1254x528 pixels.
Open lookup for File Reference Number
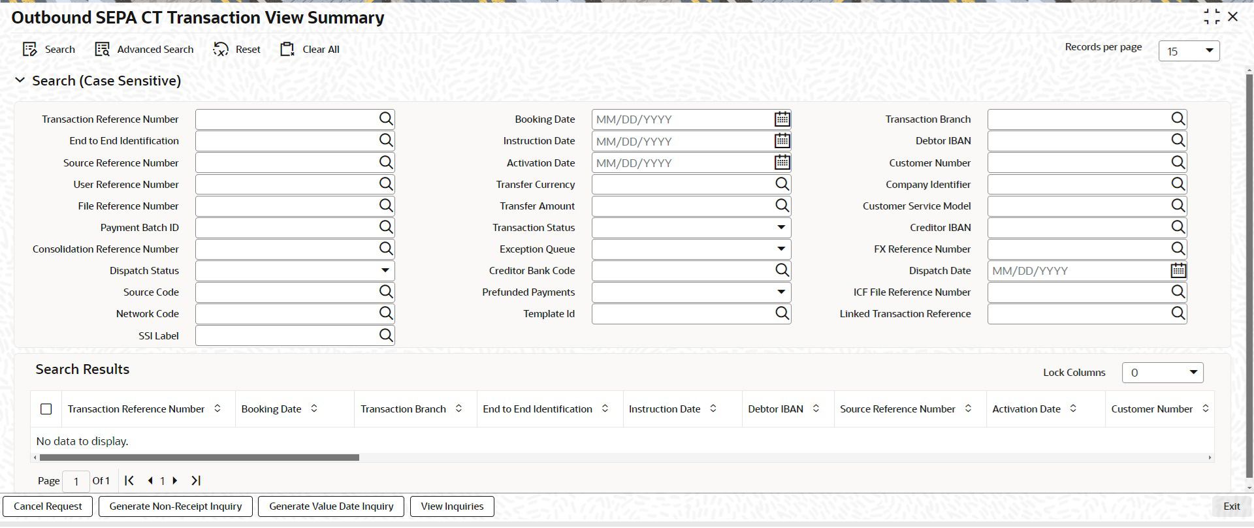386,206
